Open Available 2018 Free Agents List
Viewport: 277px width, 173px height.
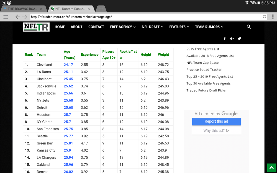210,56
